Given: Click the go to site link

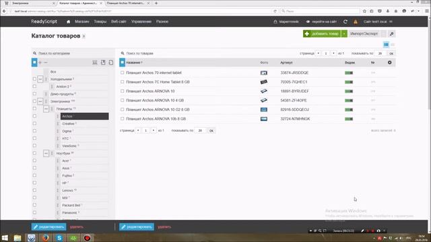Looking at the screenshot, I should click(x=322, y=22).
